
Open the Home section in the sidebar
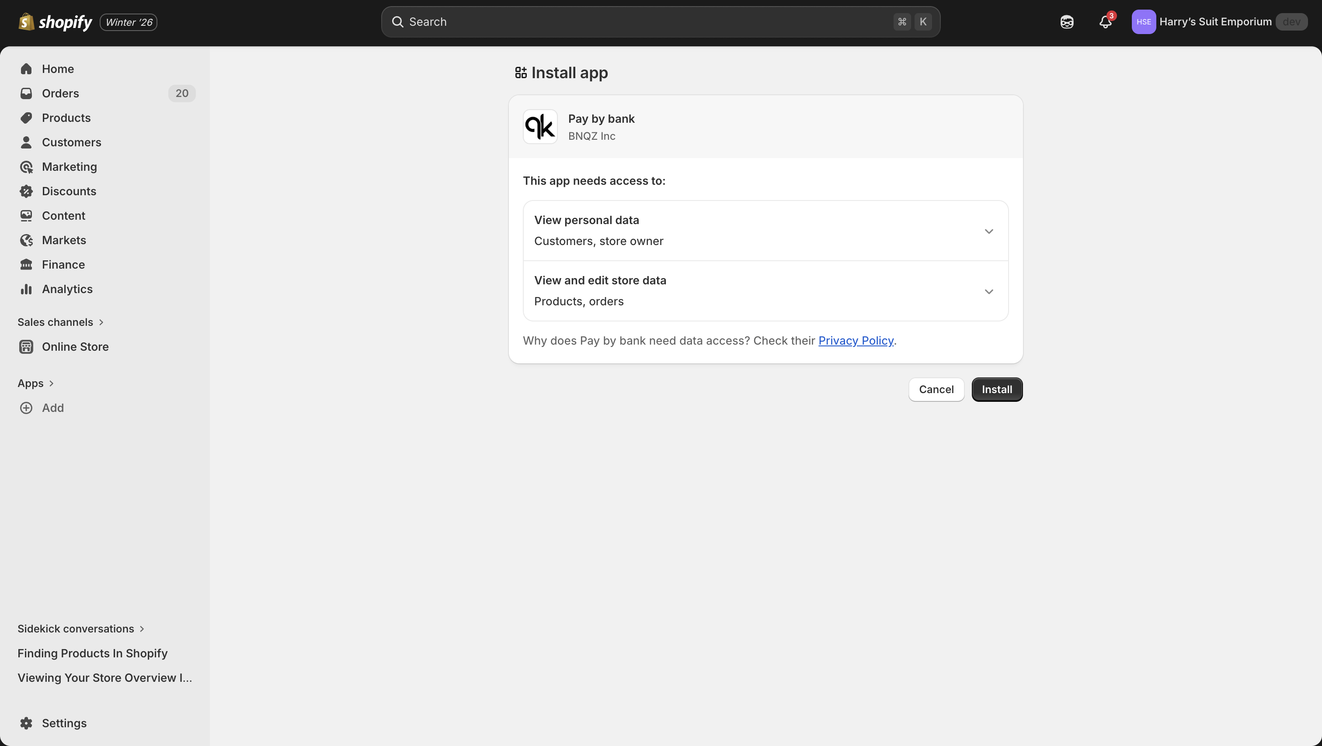[57, 68]
